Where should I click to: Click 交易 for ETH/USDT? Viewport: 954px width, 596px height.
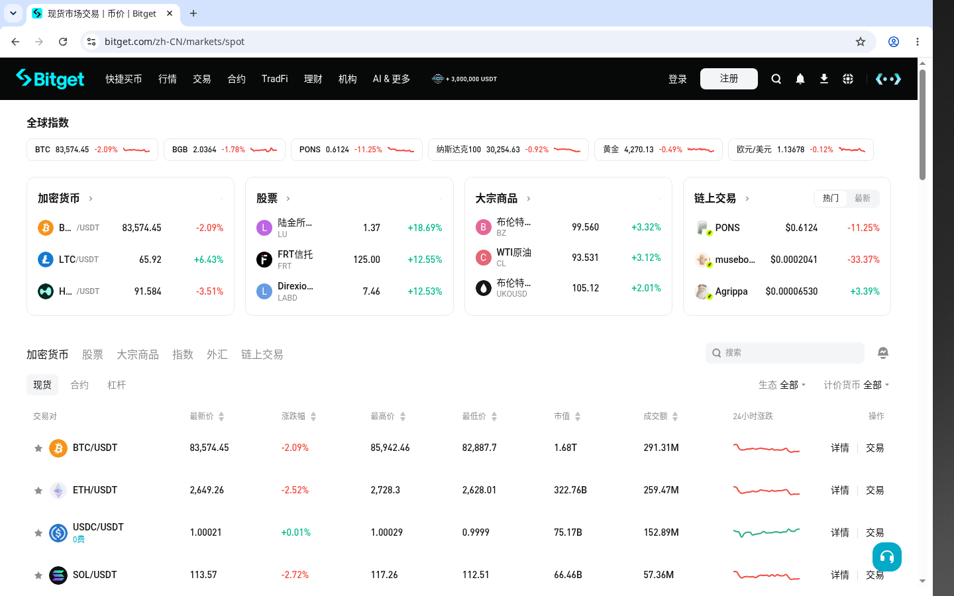click(x=875, y=491)
